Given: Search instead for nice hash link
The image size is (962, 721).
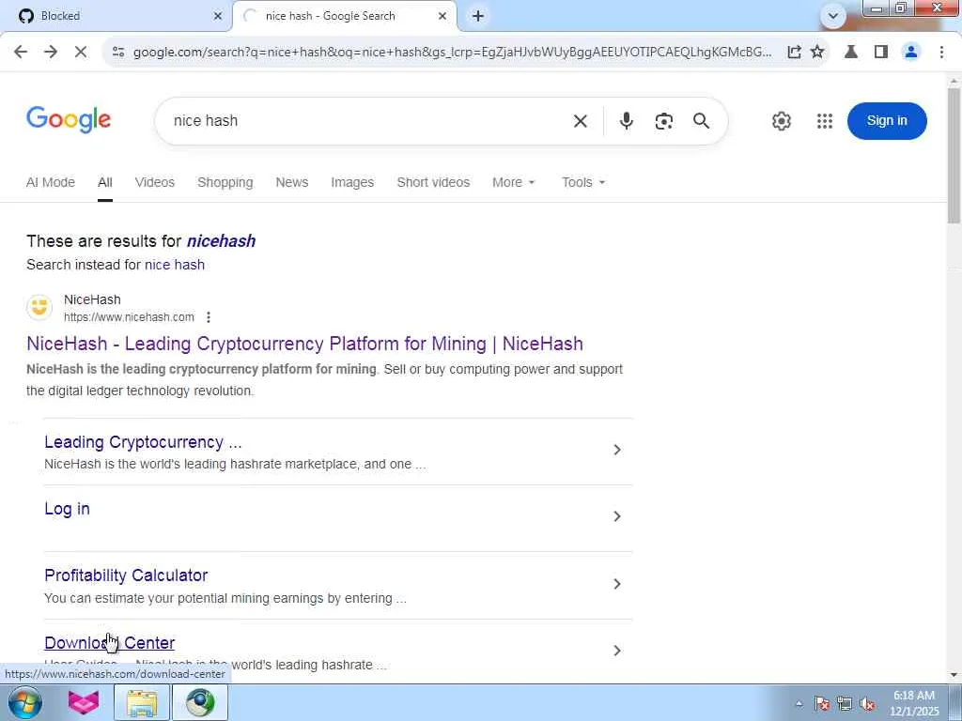Looking at the screenshot, I should pyautogui.click(x=175, y=265).
